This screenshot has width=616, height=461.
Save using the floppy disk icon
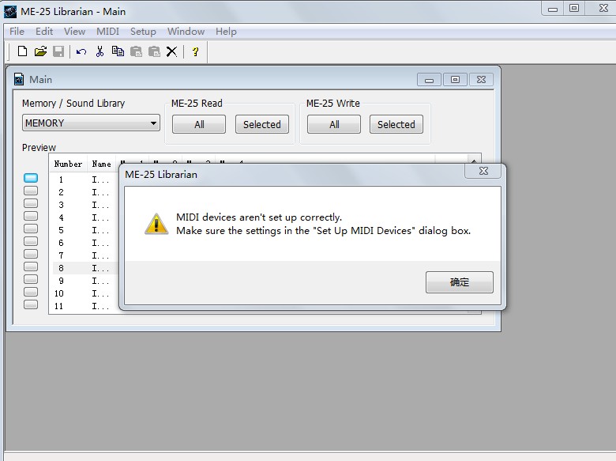[x=58, y=51]
